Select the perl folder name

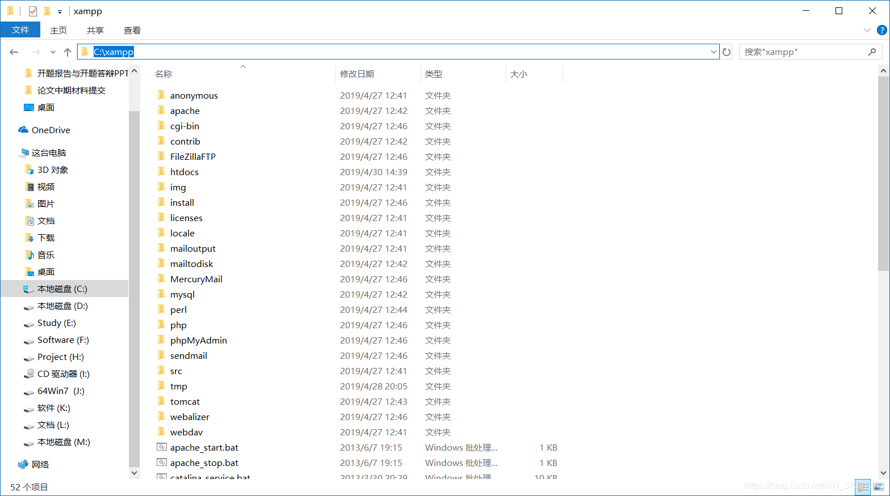pyautogui.click(x=178, y=310)
